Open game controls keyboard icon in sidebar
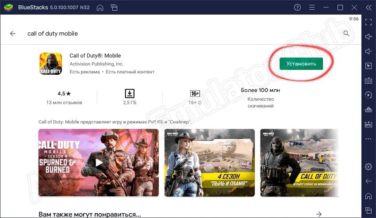376x218 pixels. click(368, 80)
